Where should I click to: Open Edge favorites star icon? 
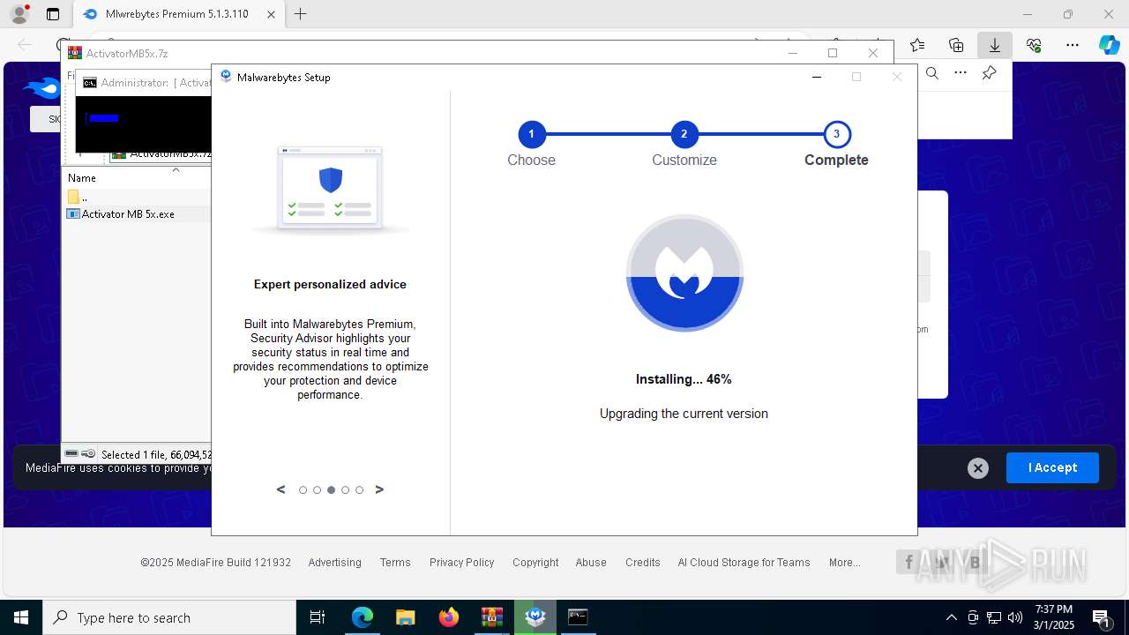[x=917, y=45]
